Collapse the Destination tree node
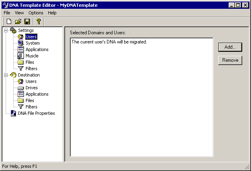 (6, 75)
